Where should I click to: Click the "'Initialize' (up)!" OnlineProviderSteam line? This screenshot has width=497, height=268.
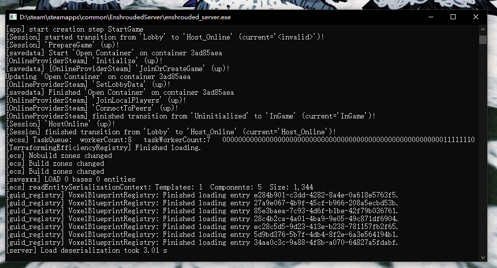pos(84,61)
